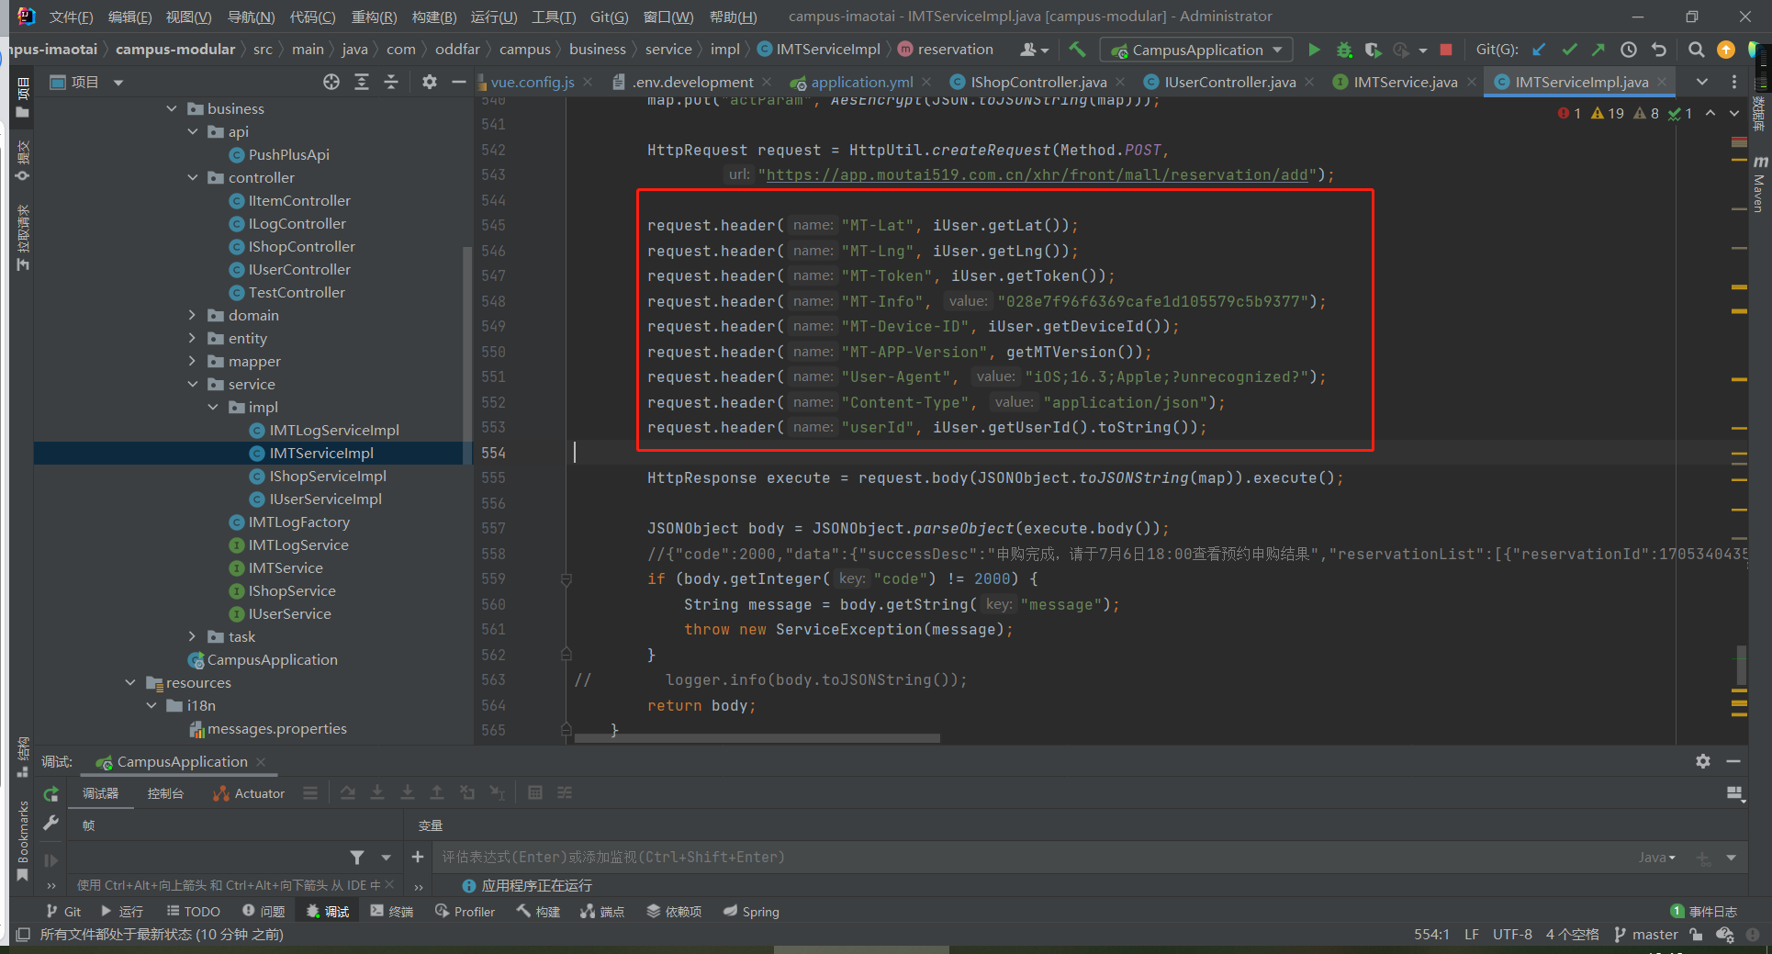The image size is (1772, 954).
Task: Expand the domain package node
Action: click(x=191, y=315)
